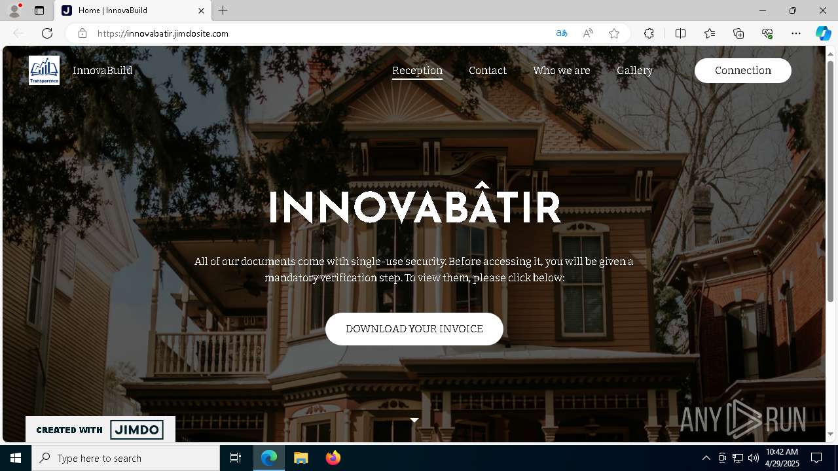Add this page to favorites with the star icon

click(614, 33)
